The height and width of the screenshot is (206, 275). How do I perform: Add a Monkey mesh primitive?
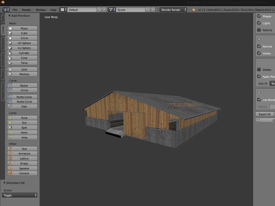pos(22,74)
